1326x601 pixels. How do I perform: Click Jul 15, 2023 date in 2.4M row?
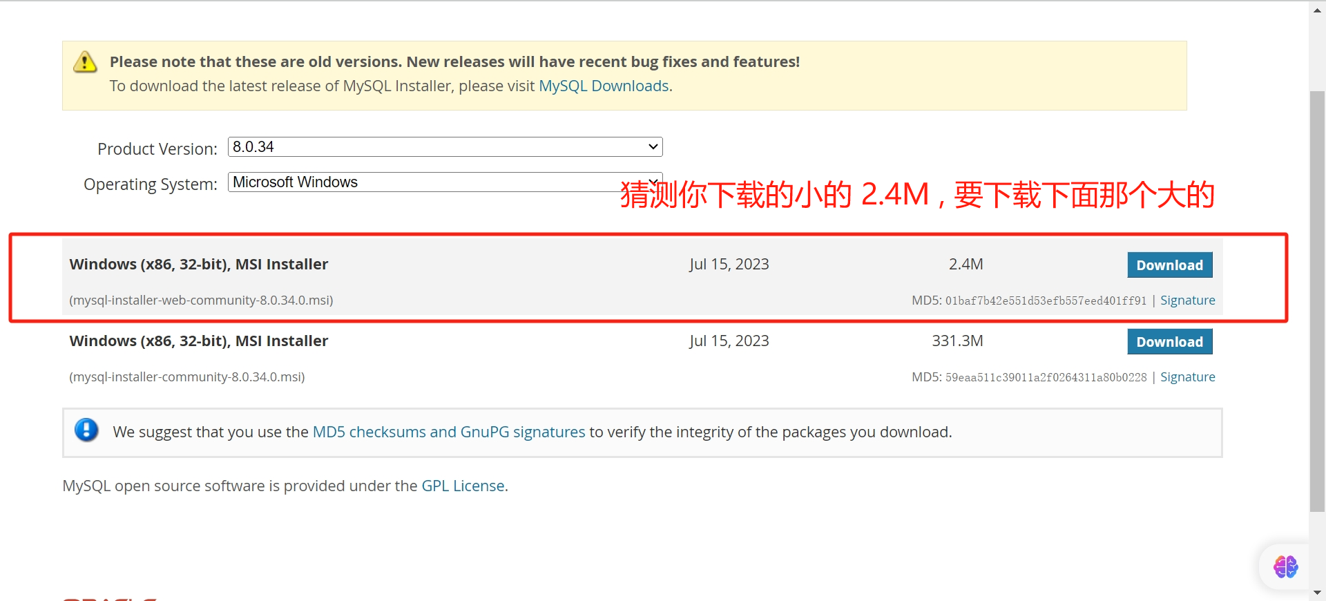[x=729, y=265]
